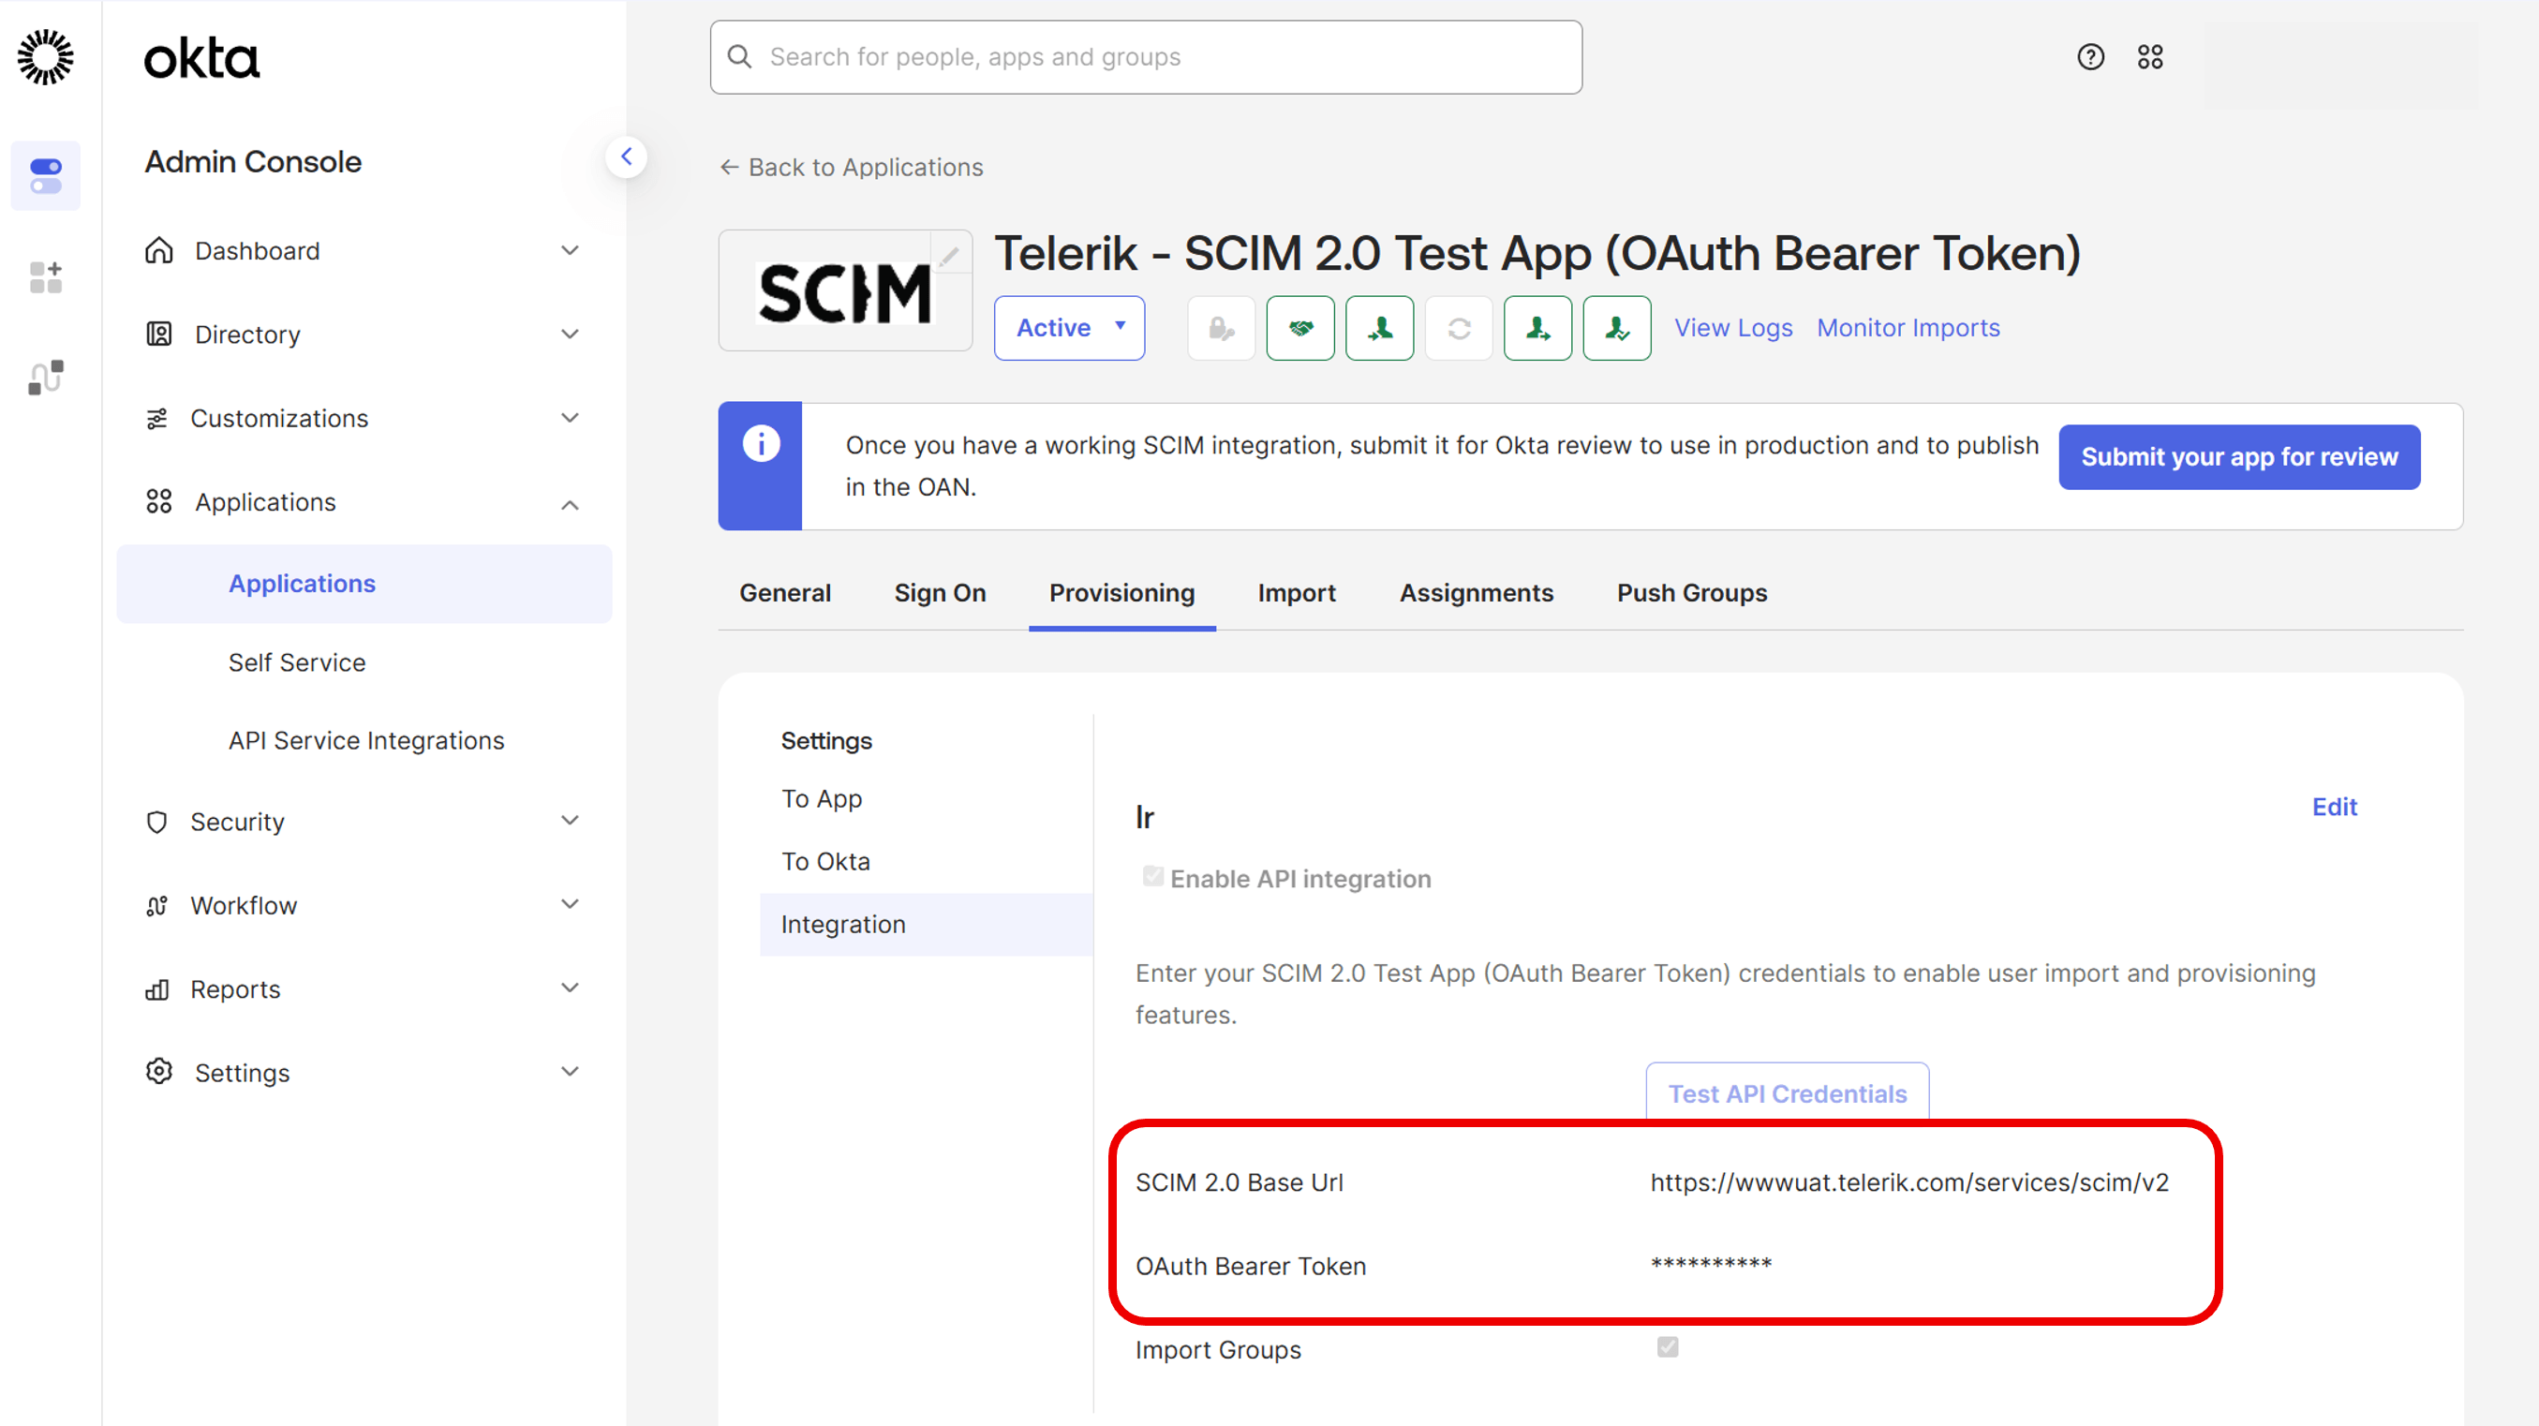The height and width of the screenshot is (1426, 2539).
Task: Open API Service Integrations item
Action: pos(365,740)
